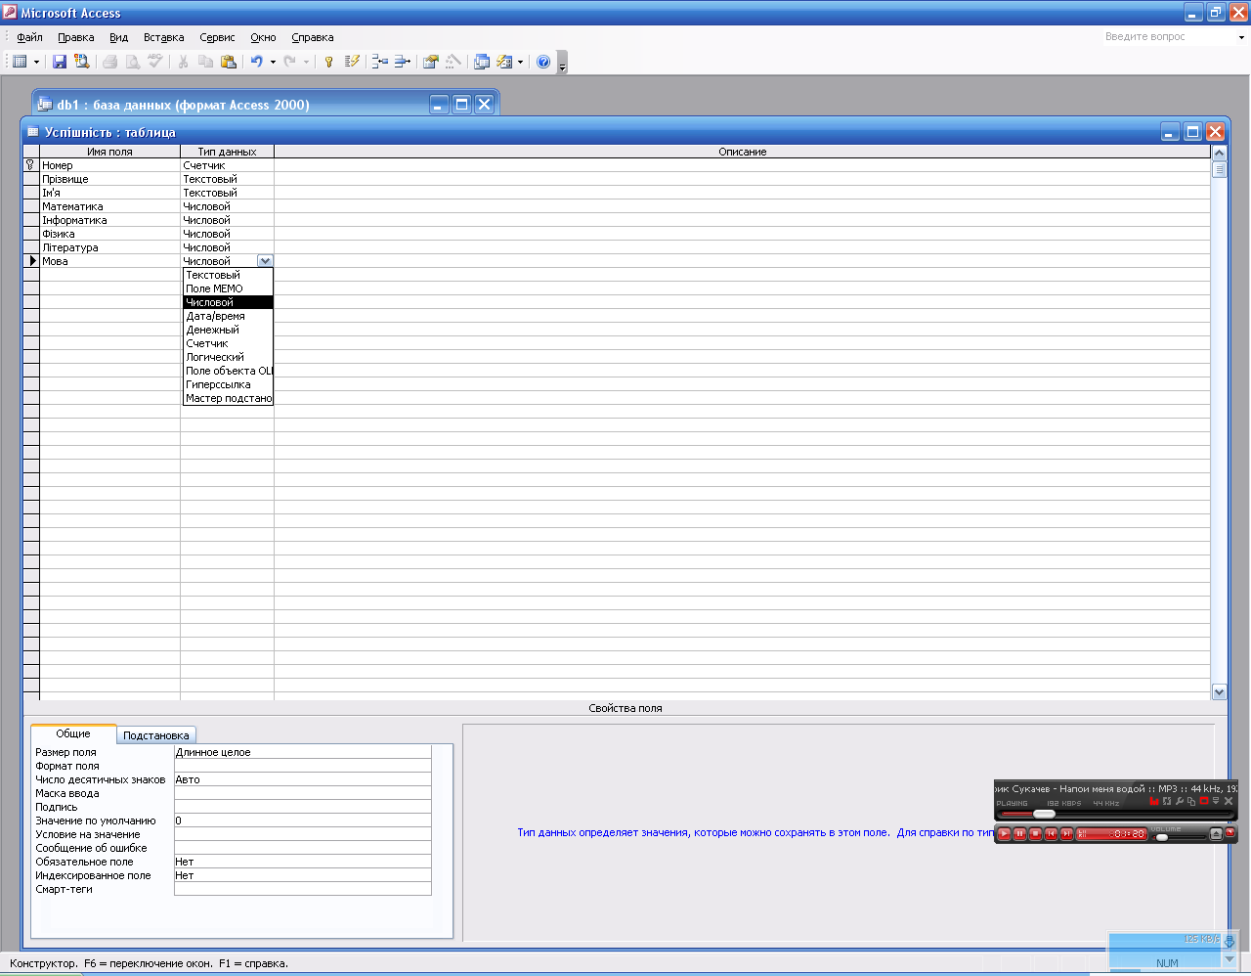Click the wrench settings icon in media player
Viewport: 1251px width, 976px height.
1180,801
